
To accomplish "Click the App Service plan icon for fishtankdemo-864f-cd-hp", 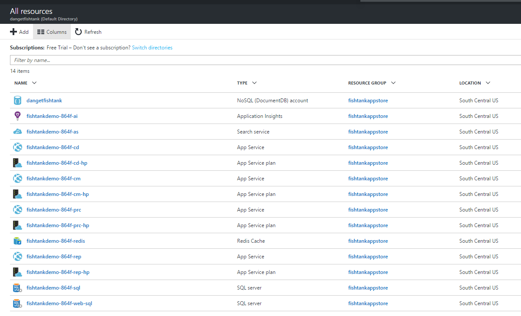I will click(x=17, y=163).
